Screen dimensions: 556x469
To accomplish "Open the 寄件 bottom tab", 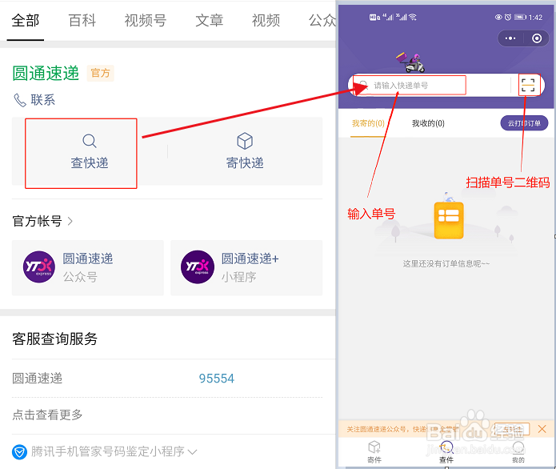I will click(374, 452).
